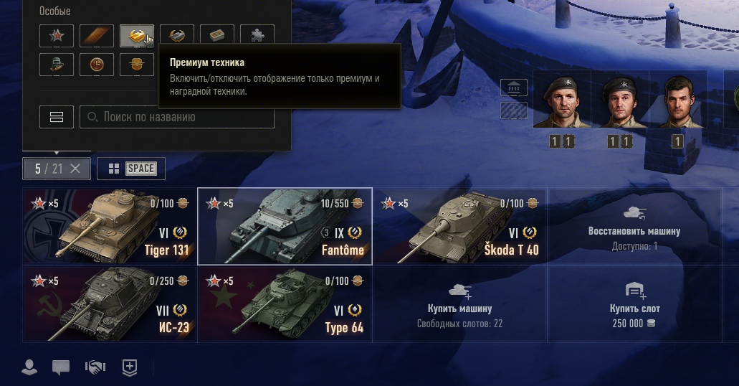Click the puzzle piece filter icon

tap(257, 36)
